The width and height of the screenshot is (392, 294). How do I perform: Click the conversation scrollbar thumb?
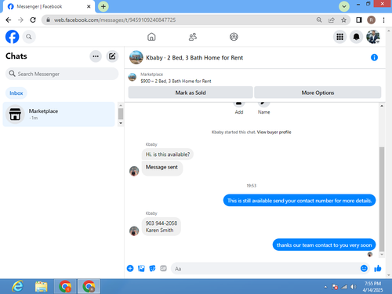pos(382,198)
